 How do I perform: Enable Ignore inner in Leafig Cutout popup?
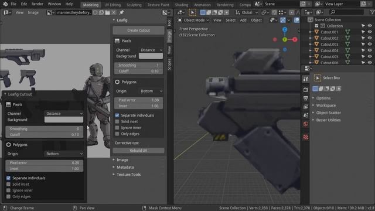(x=8, y=190)
